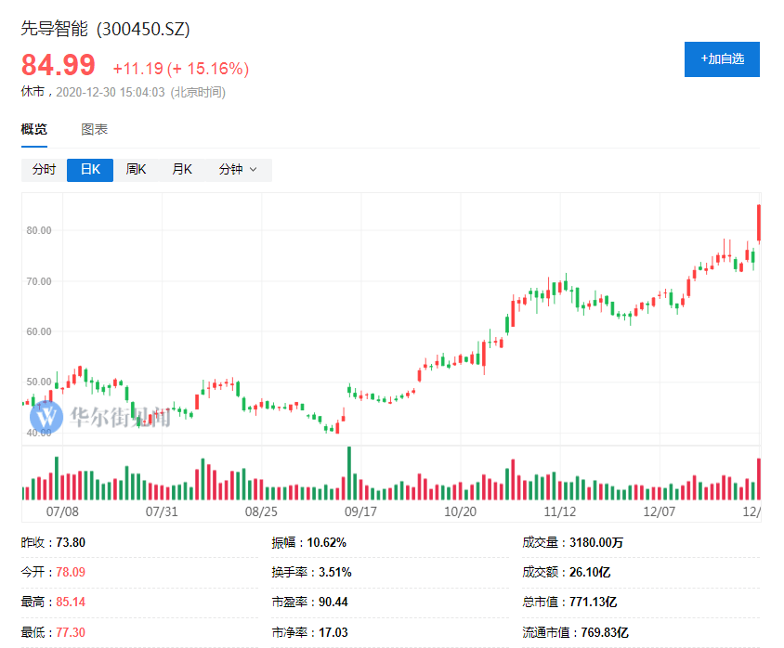
Task: Click the stock title 先导智能 (300450.SZ)
Action: (x=106, y=29)
